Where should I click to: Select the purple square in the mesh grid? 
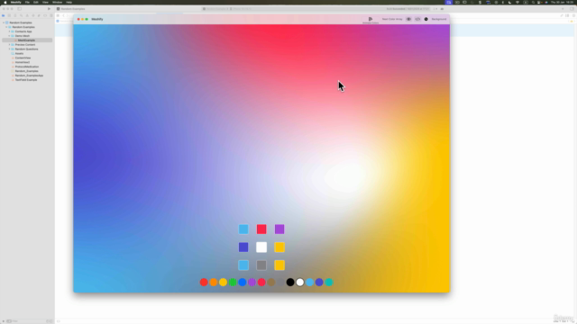279,229
